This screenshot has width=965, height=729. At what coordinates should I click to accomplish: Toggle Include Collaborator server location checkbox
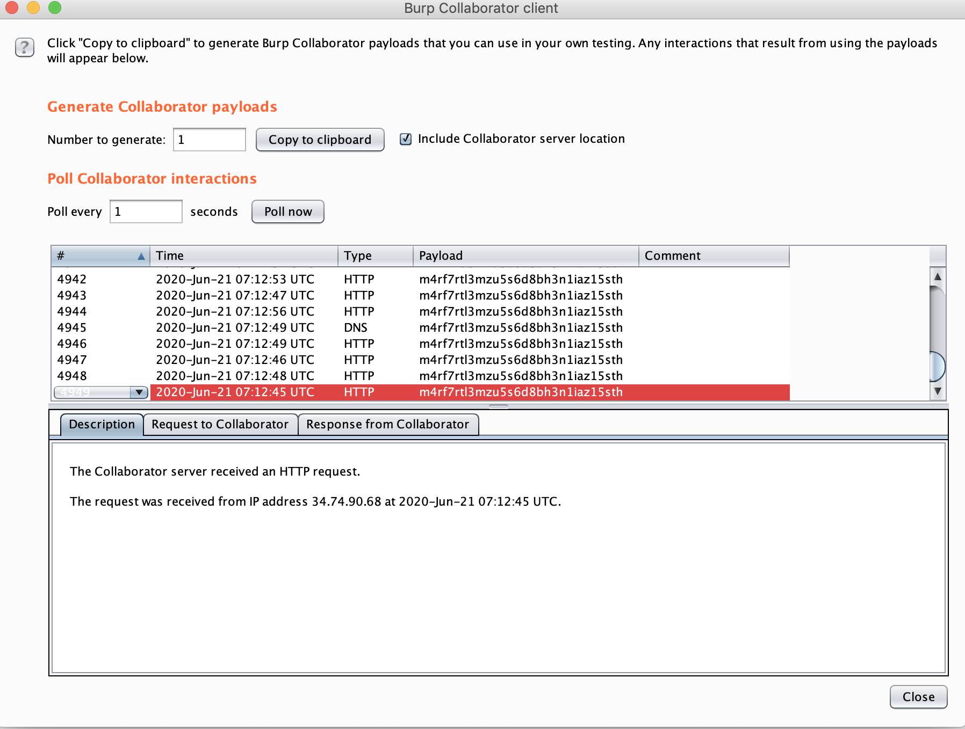pyautogui.click(x=406, y=139)
